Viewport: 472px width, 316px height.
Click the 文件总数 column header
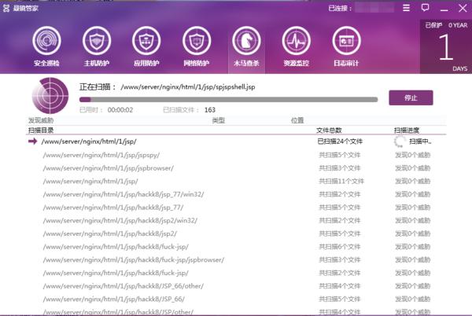coord(329,130)
